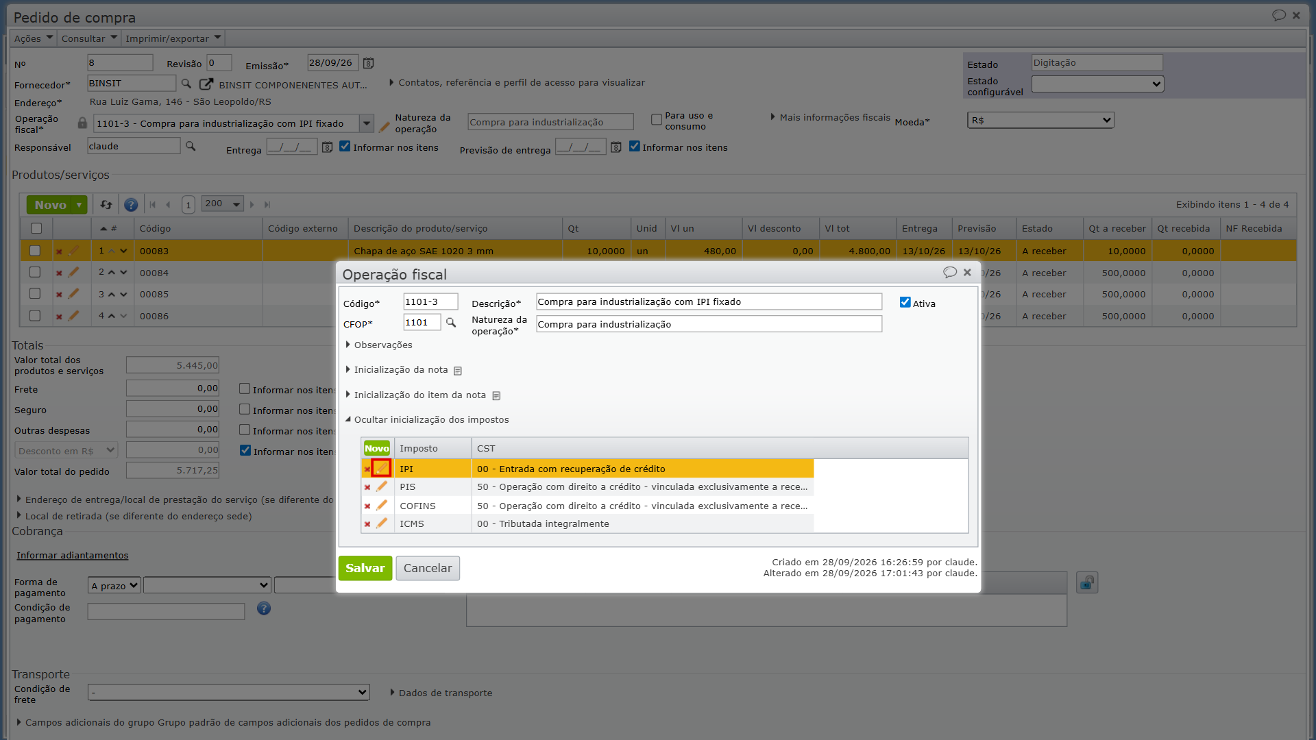
Task: Search supplier with Fornecedor magnifier icon
Action: 186,84
